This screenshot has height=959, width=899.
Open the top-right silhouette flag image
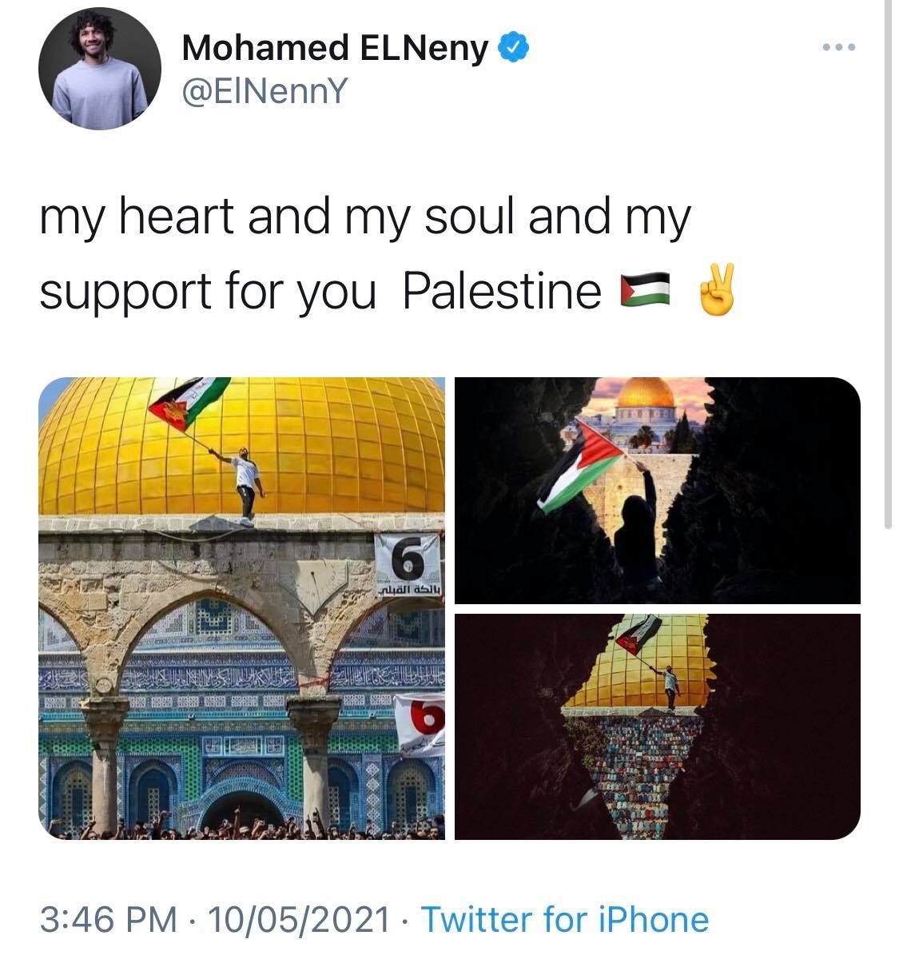pos(657,490)
